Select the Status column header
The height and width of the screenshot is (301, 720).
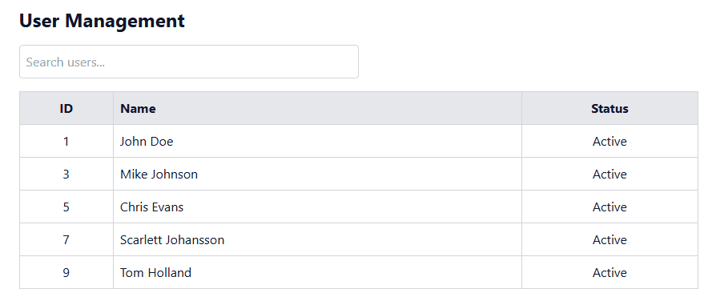point(609,108)
